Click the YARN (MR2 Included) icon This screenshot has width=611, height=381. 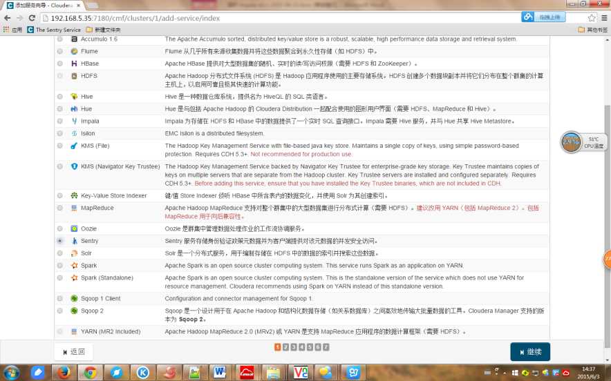(x=74, y=331)
